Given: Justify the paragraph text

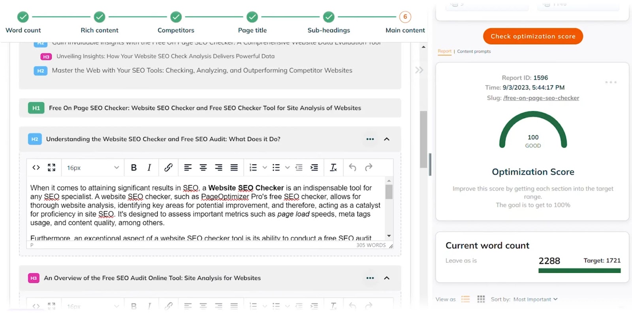Looking at the screenshot, I should point(234,168).
